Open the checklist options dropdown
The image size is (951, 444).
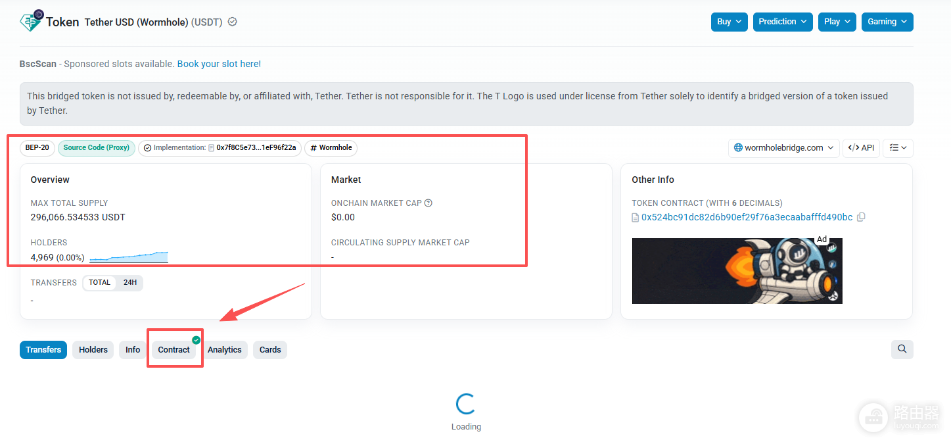(898, 148)
